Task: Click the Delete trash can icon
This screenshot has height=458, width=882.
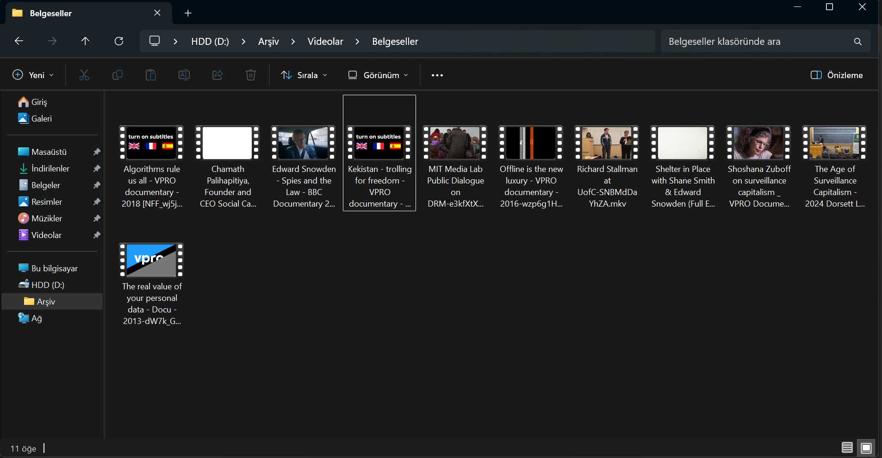Action: (251, 75)
